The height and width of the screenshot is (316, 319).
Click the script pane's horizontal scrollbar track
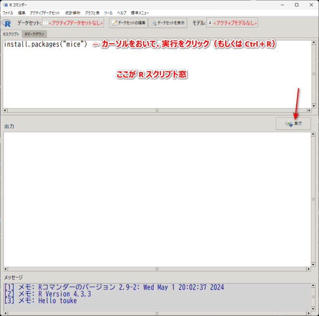point(157,111)
